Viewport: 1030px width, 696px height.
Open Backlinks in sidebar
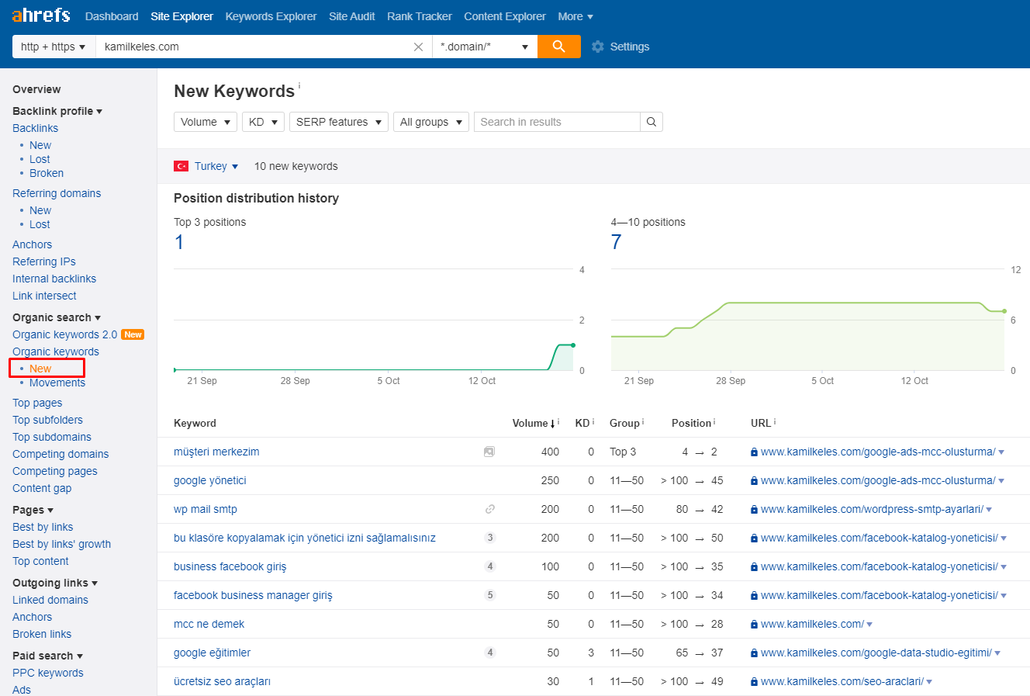point(35,128)
